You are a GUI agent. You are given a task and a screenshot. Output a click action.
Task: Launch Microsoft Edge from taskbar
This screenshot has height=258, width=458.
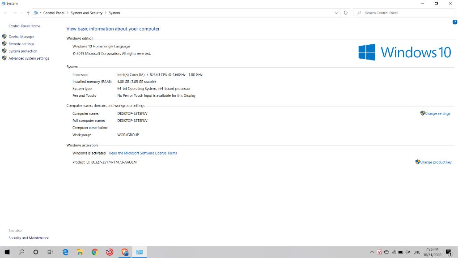click(x=65, y=252)
